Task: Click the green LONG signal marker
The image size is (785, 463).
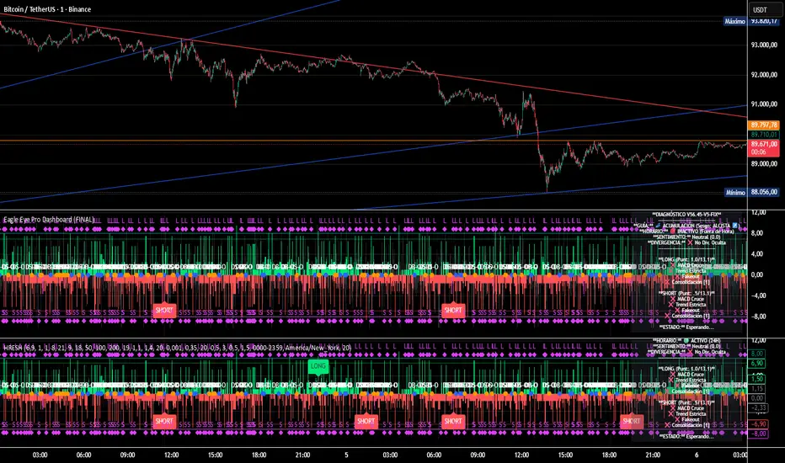Action: [x=318, y=366]
